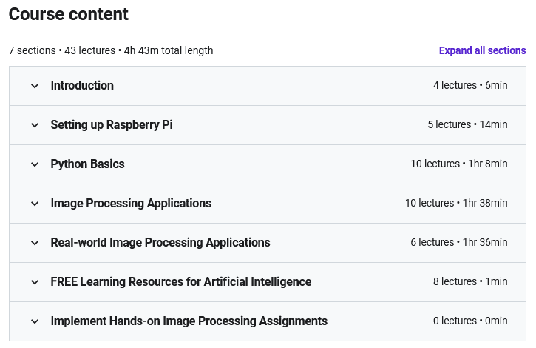The width and height of the screenshot is (536, 348).
Task: Select Real-world Image Processing Applications title
Action: pyautogui.click(x=160, y=243)
